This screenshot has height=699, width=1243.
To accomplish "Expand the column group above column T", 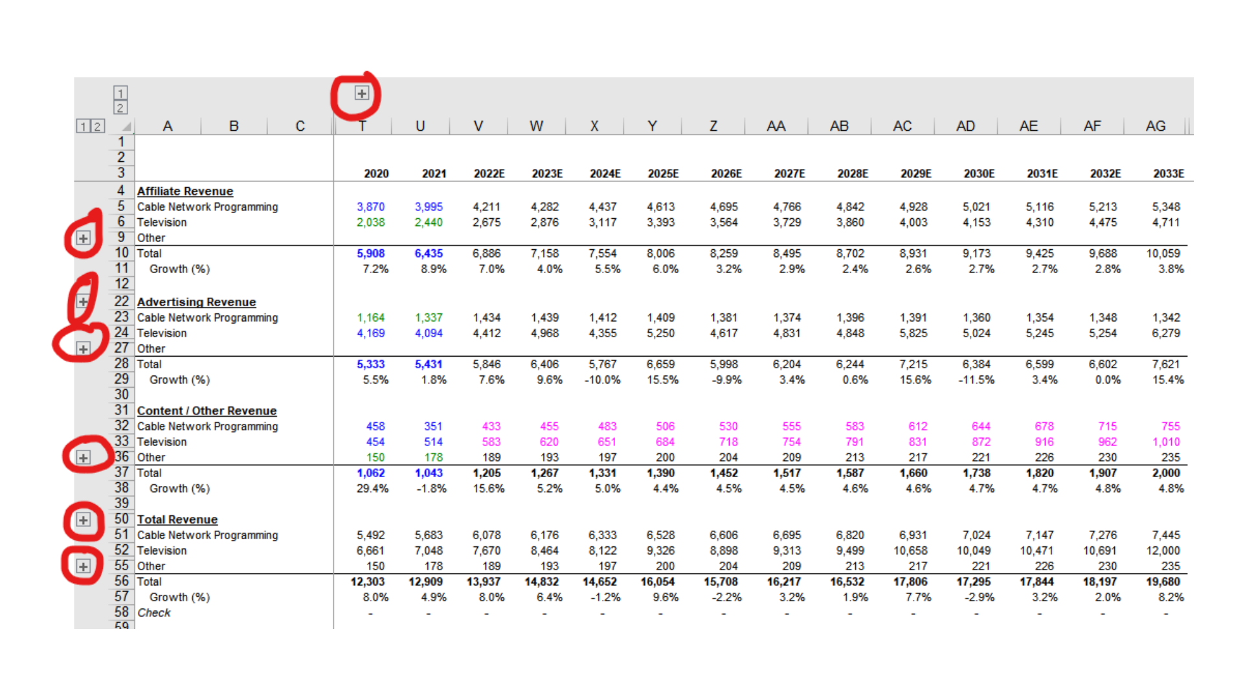I will [362, 94].
